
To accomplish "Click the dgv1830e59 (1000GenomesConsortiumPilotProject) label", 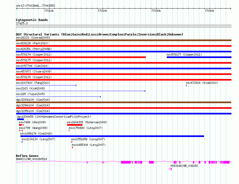I will [54, 117].
